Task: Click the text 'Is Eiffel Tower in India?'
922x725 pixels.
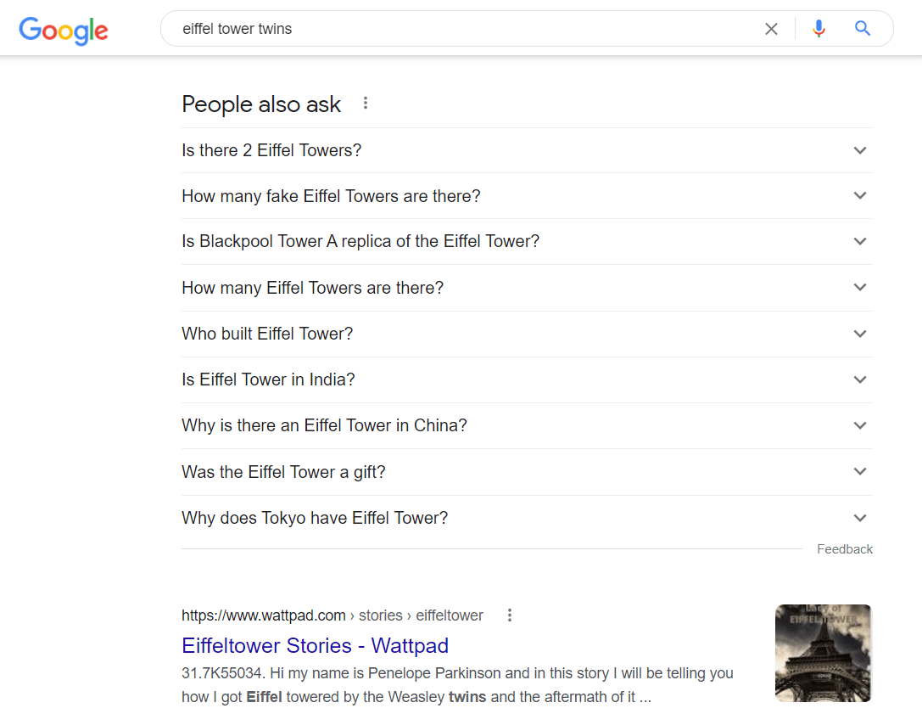Action: (x=268, y=379)
